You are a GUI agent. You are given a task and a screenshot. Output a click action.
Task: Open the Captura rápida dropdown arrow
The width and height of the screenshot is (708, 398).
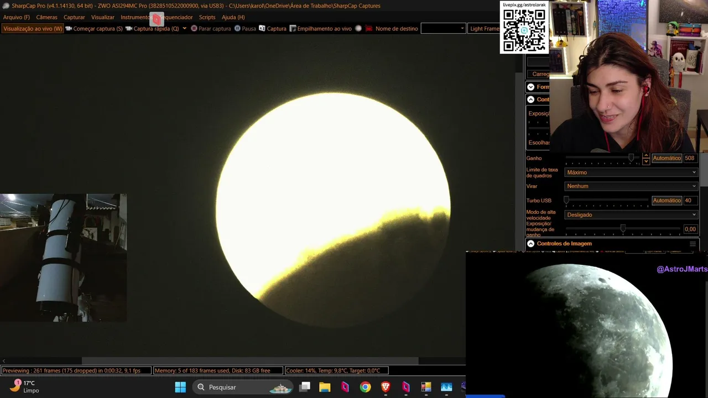pyautogui.click(x=184, y=28)
